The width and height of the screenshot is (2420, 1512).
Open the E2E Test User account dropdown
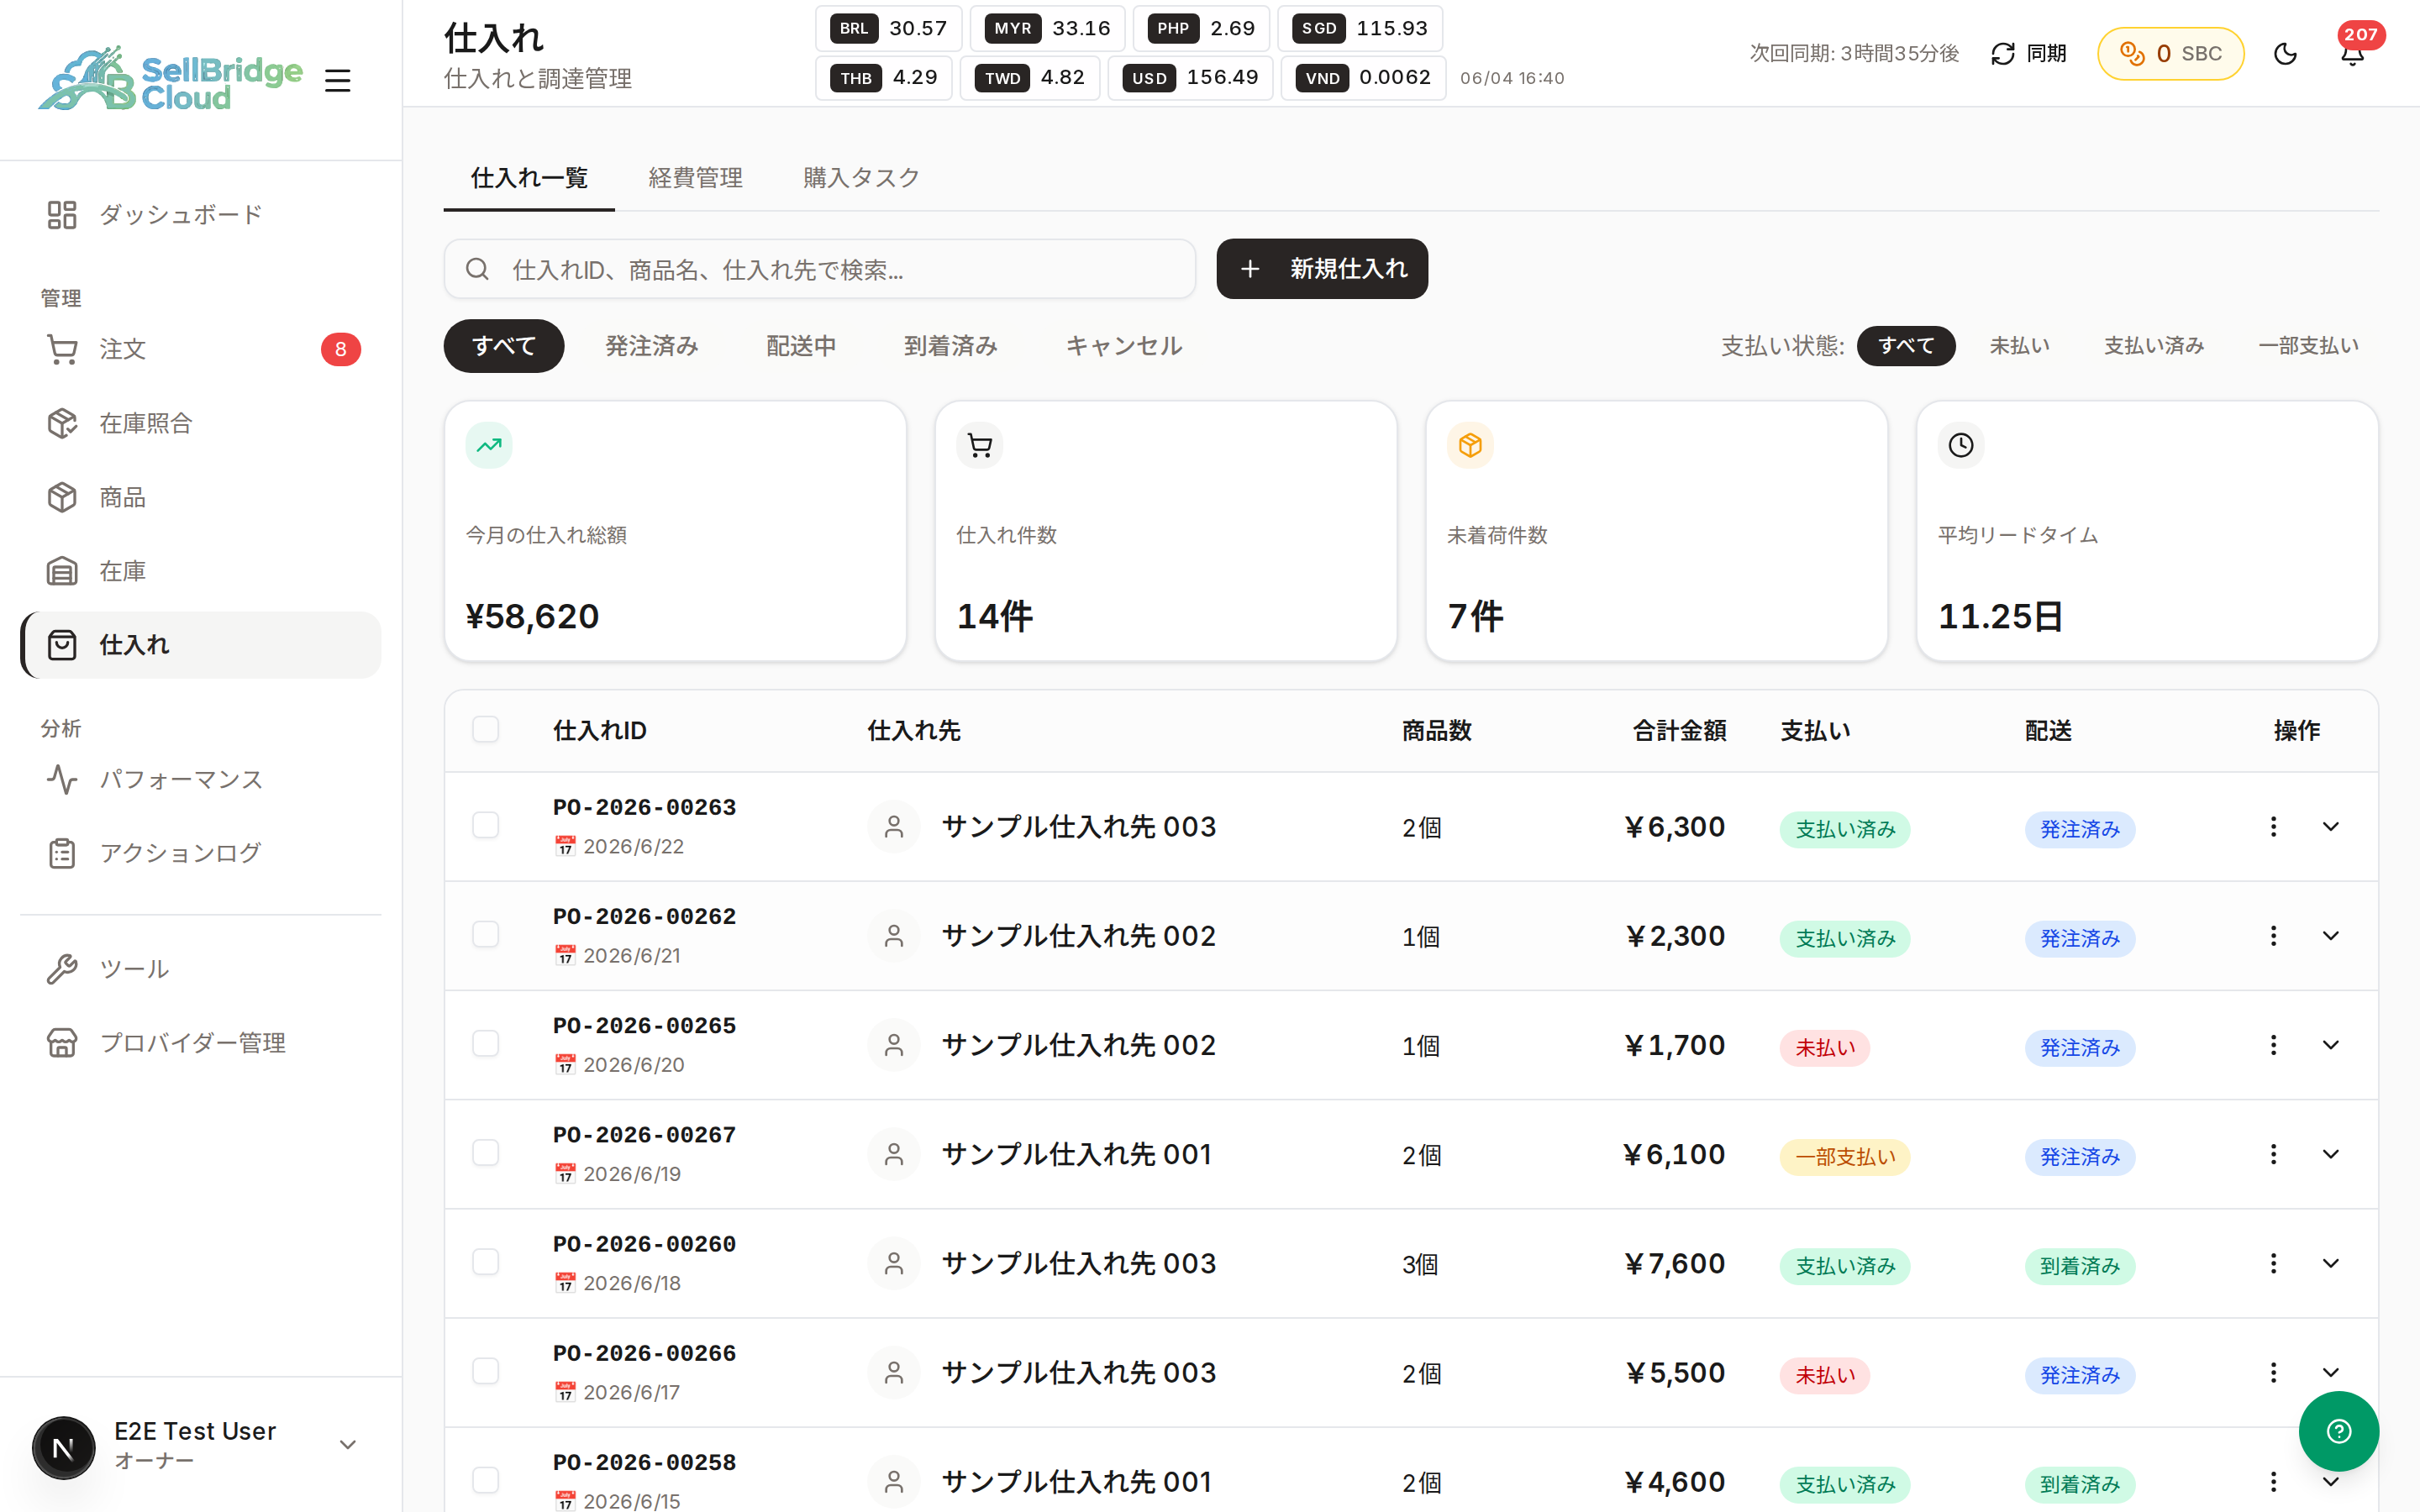coord(200,1445)
